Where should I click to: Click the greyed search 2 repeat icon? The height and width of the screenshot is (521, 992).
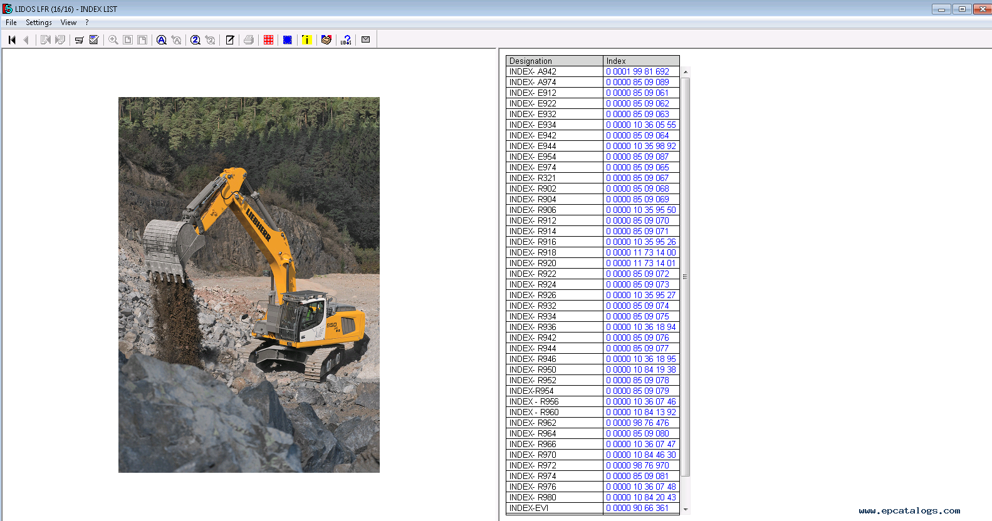pos(211,40)
